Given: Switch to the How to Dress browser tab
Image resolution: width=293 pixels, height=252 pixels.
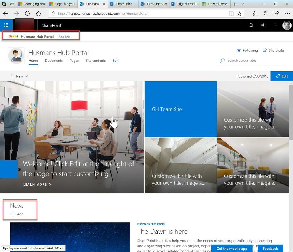Looking at the screenshot, I should [215, 4].
